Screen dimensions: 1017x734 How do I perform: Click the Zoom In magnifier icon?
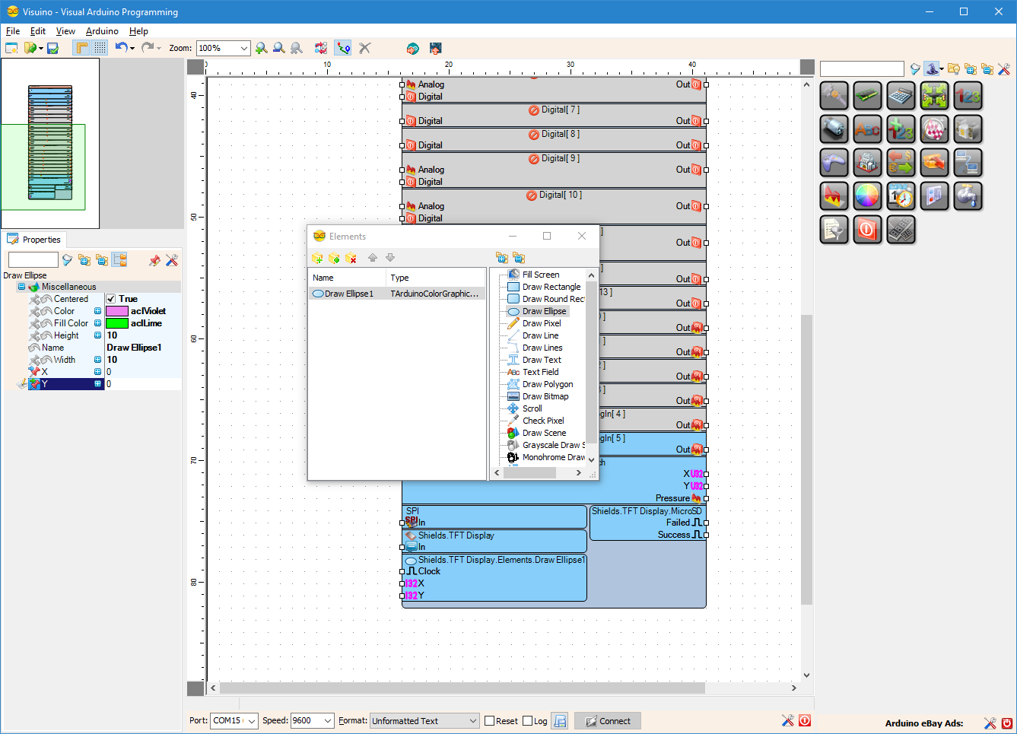coord(262,48)
